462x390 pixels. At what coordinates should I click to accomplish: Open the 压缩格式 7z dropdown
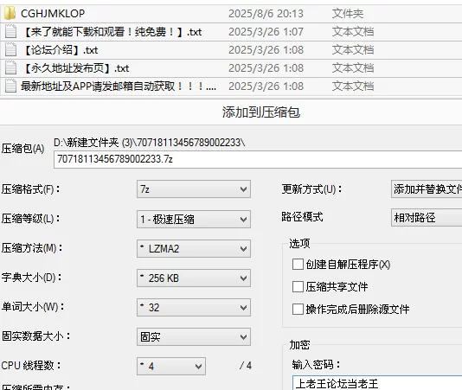pyautogui.click(x=194, y=189)
